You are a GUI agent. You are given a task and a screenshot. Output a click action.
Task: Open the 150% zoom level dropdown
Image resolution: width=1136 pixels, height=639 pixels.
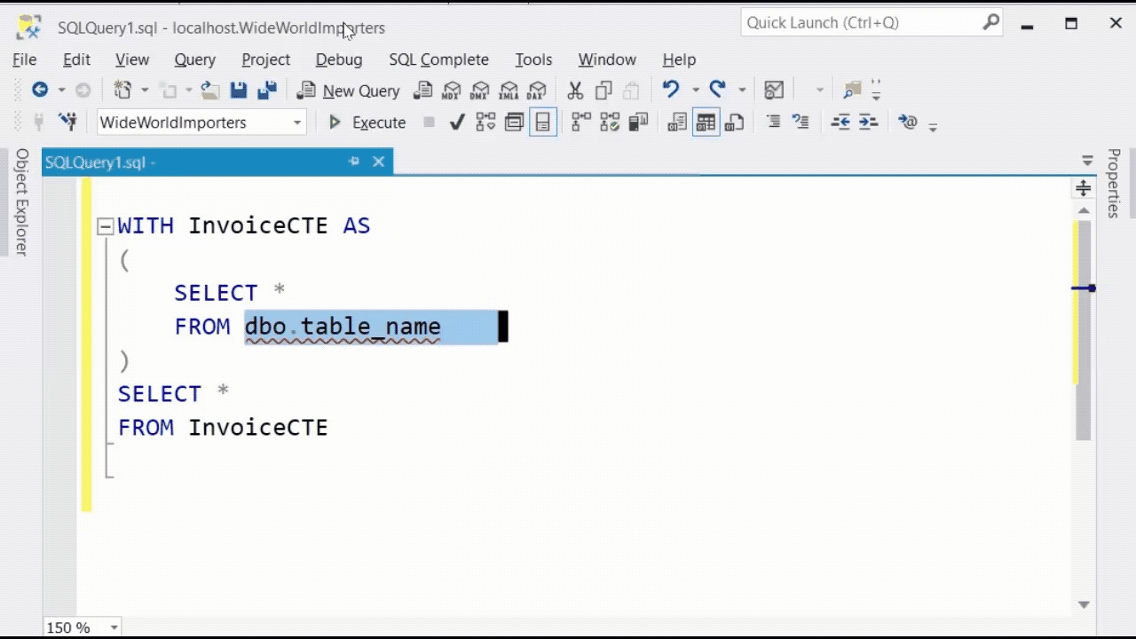point(113,627)
